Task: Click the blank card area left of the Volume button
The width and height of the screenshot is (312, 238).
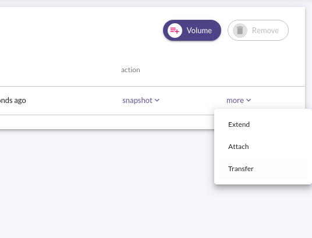Action: click(80, 30)
